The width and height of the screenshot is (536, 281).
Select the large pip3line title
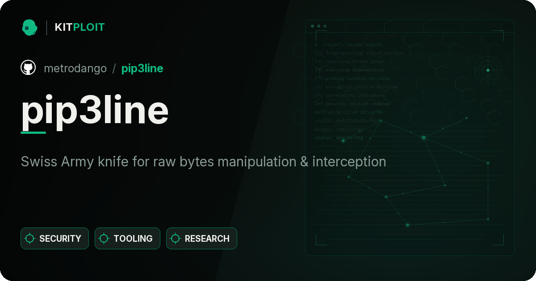tap(95, 111)
